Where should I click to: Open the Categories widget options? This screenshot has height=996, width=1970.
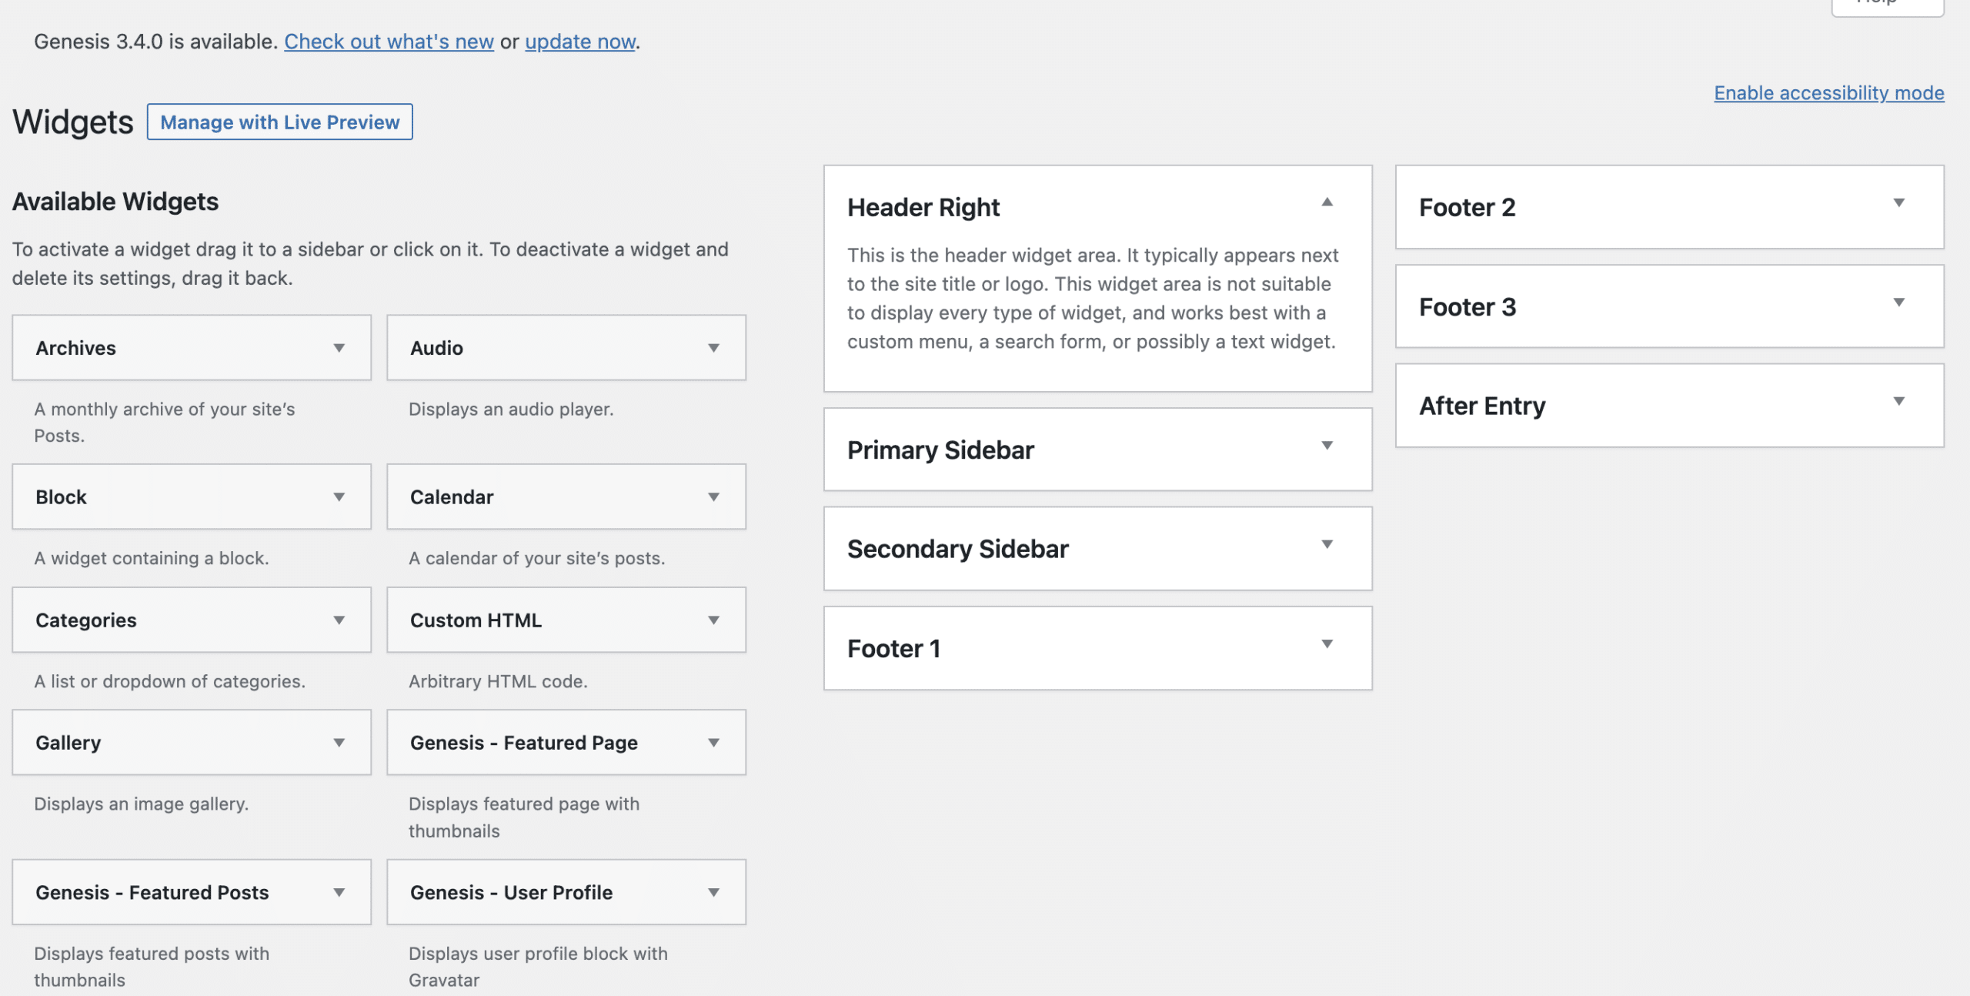tap(339, 620)
